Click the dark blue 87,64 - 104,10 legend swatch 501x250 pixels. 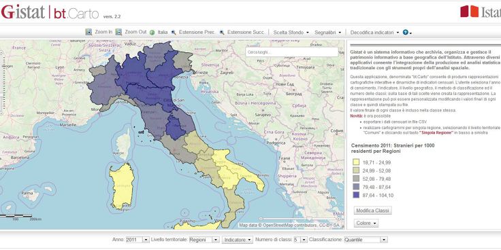pyautogui.click(x=355, y=195)
